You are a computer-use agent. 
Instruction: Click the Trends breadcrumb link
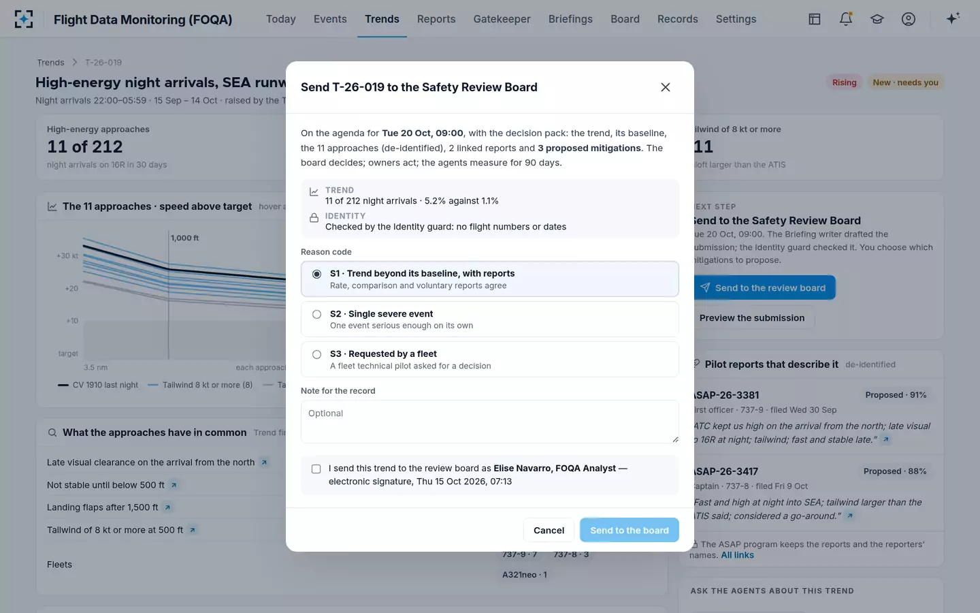[50, 63]
